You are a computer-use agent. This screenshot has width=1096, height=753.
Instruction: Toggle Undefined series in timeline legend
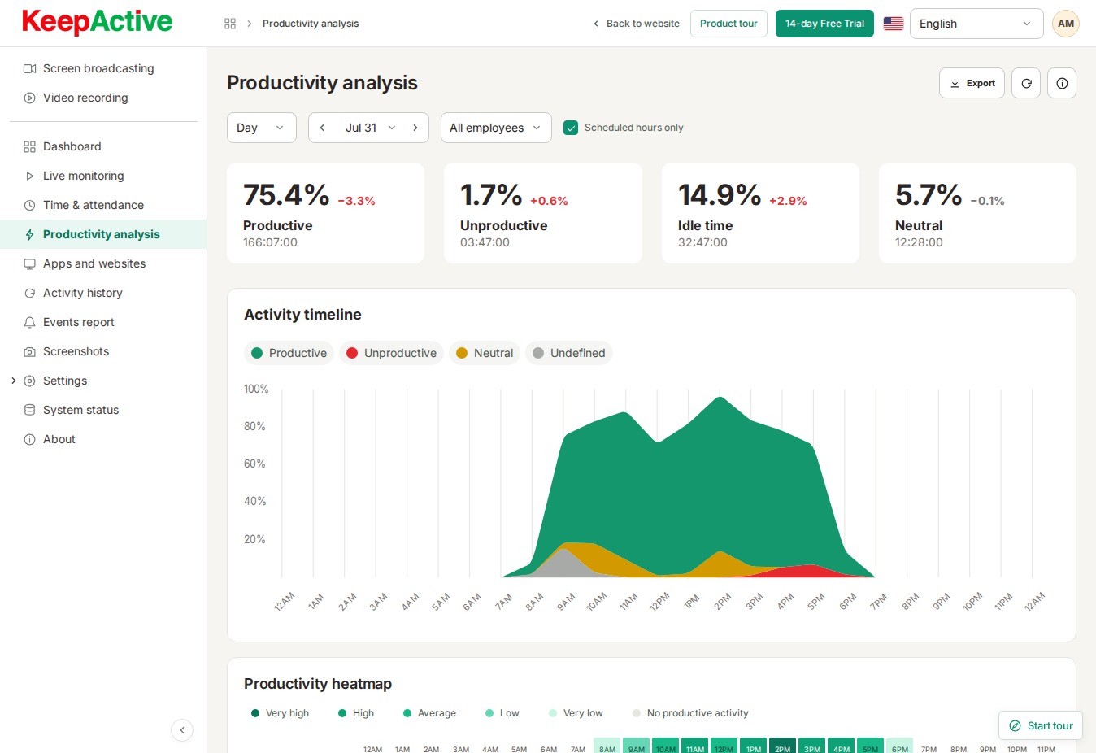tap(569, 353)
